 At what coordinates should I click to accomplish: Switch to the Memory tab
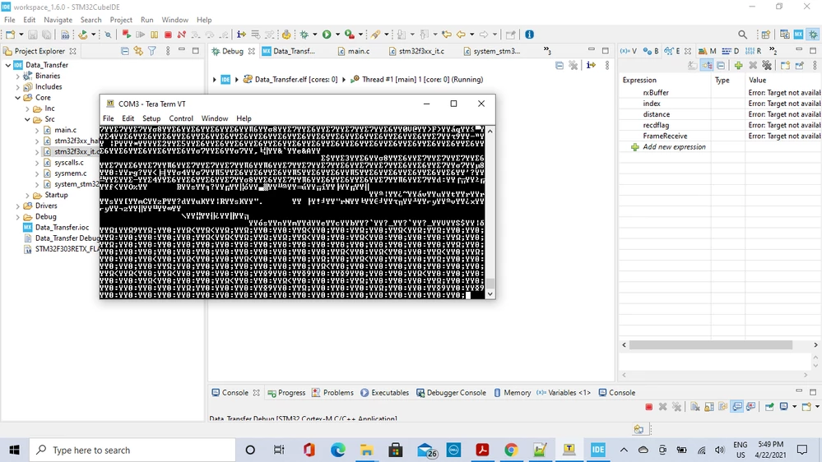pyautogui.click(x=512, y=392)
